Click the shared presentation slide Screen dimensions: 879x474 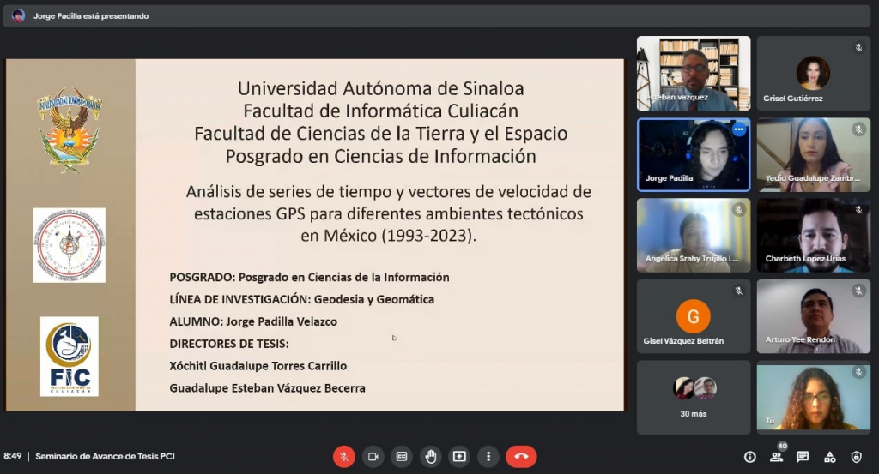[314, 235]
